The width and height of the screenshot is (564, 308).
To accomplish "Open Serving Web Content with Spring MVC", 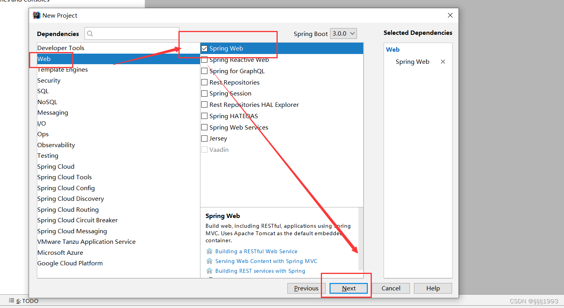I will point(266,261).
